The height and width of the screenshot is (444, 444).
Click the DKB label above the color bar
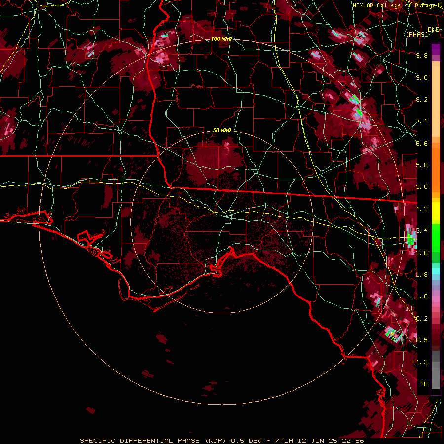pos(434,29)
